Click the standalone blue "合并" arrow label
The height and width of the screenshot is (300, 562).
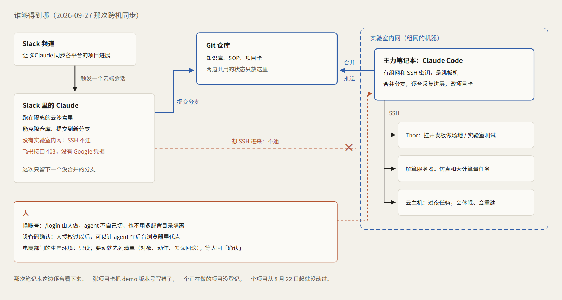click(349, 63)
